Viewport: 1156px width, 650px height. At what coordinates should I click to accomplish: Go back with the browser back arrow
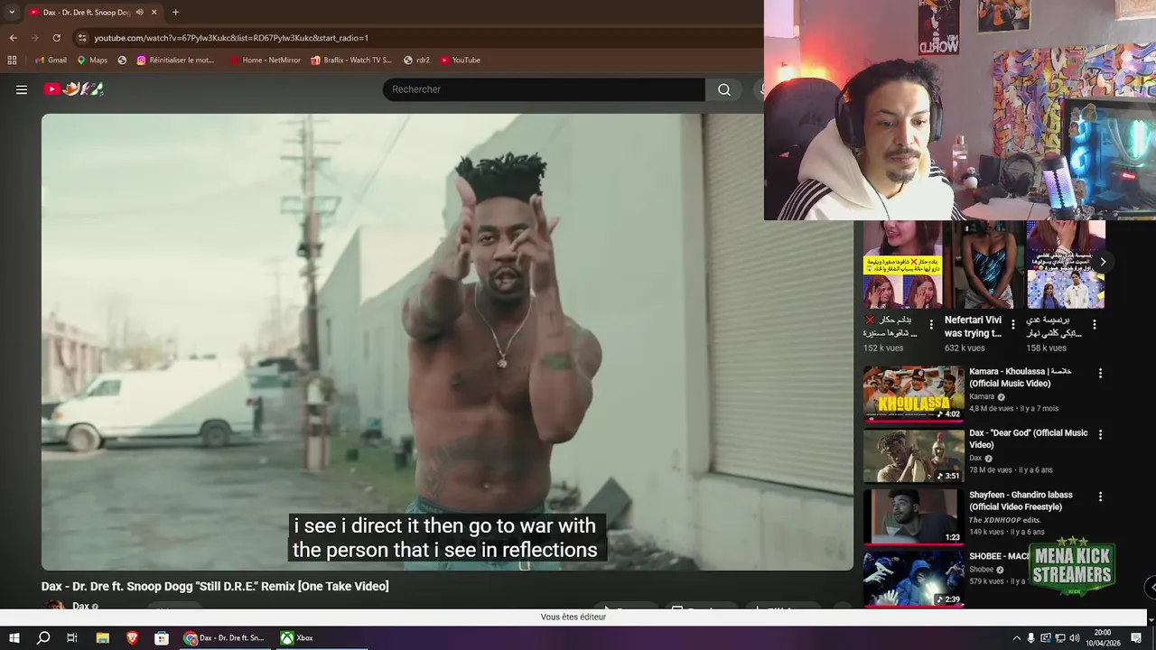click(13, 38)
